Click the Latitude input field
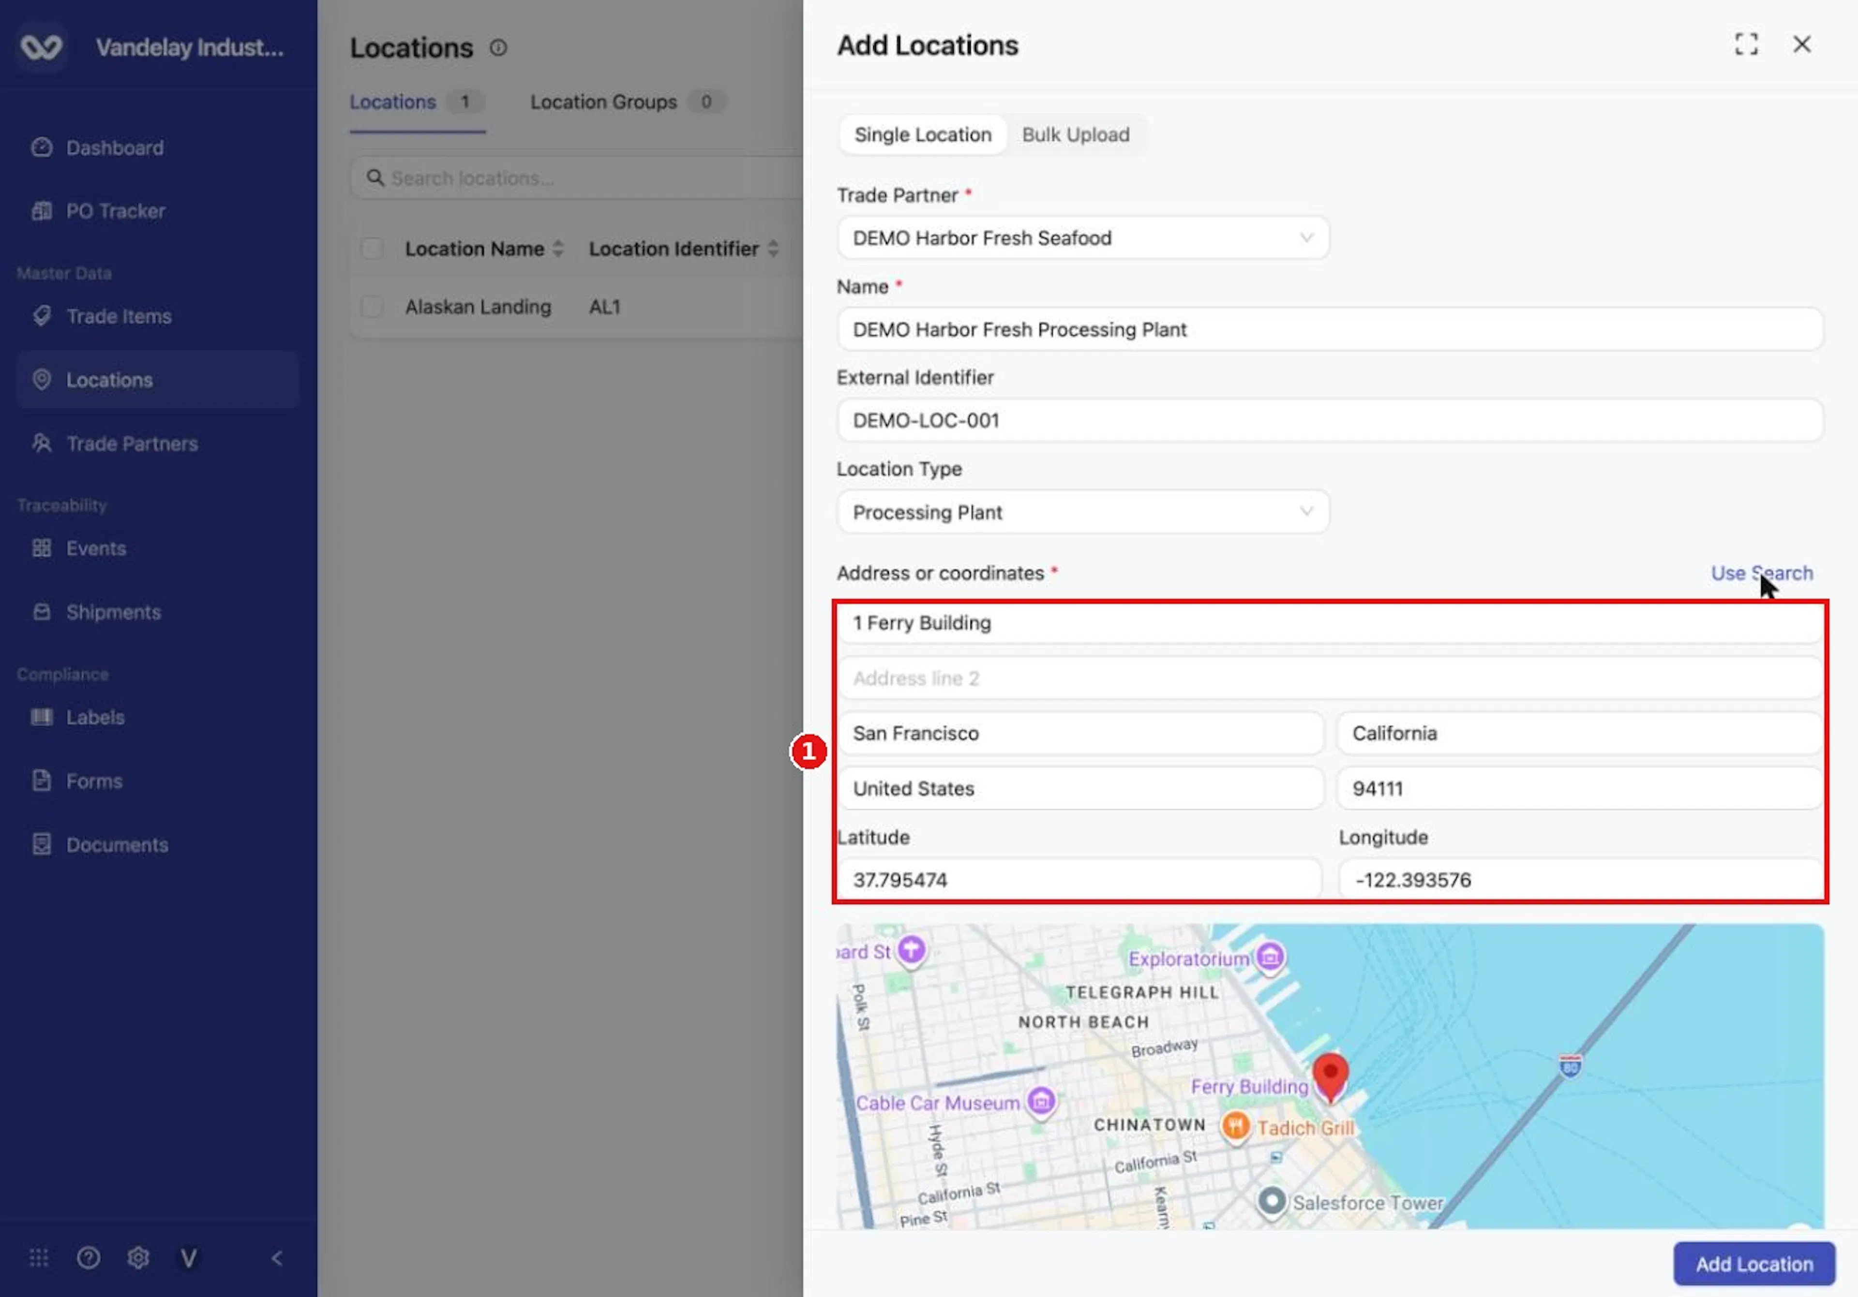Screen dimensions: 1858x1297 point(1080,881)
